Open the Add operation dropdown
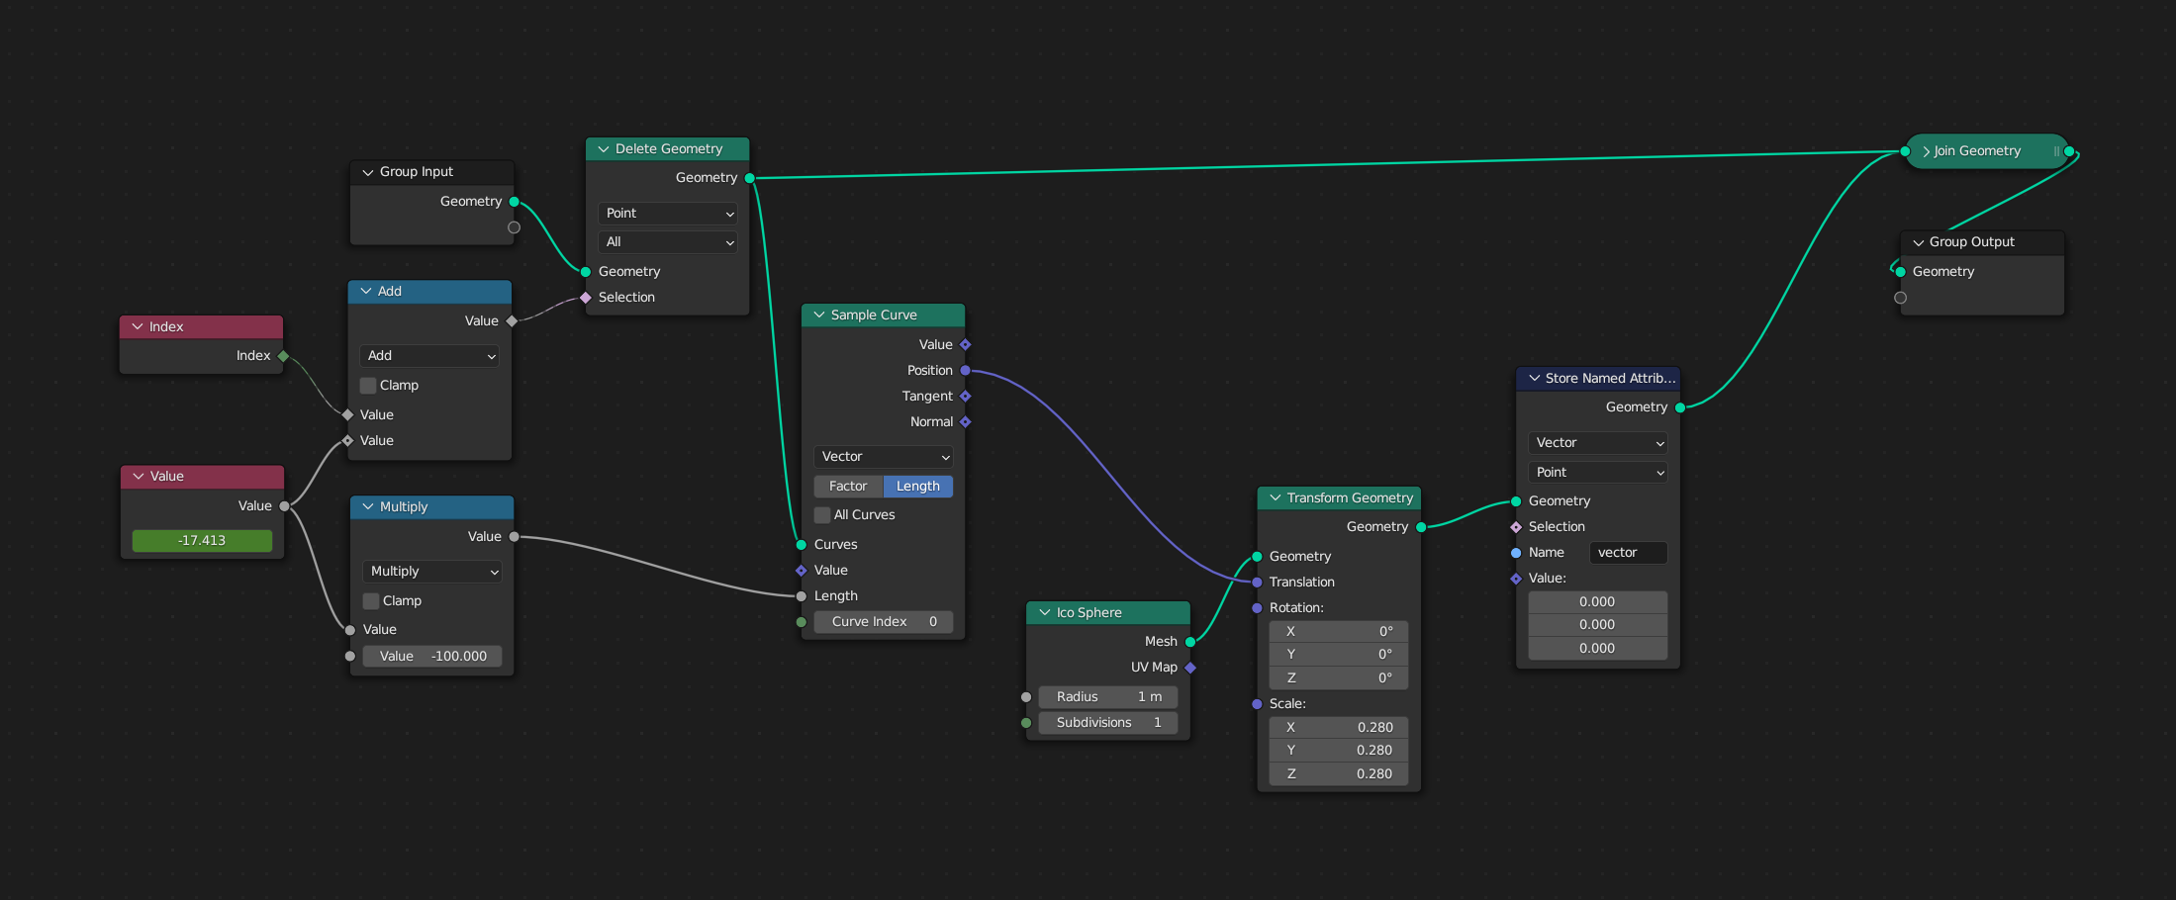Screen dimensions: 2176x900 point(429,356)
